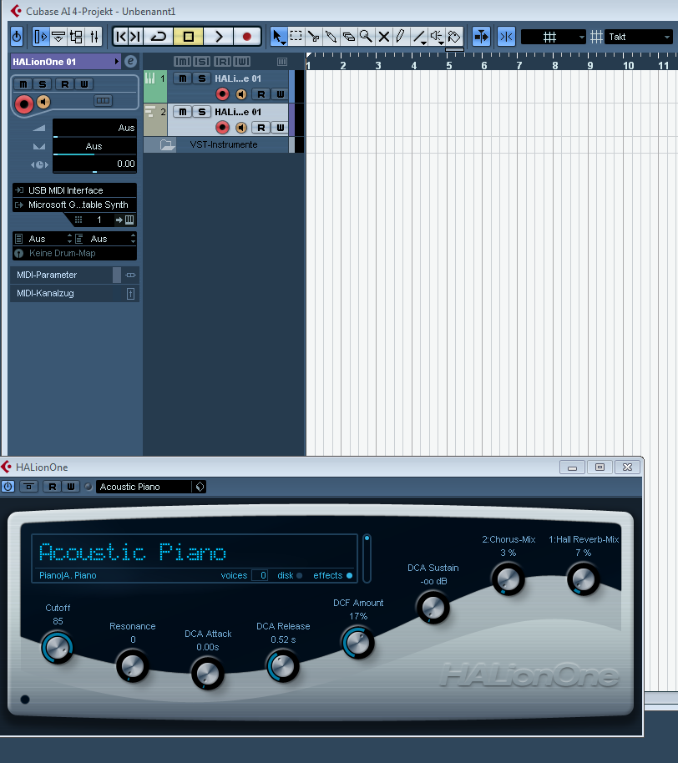The height and width of the screenshot is (763, 678).
Task: Show the info line toolbar icon
Action: tap(58, 37)
